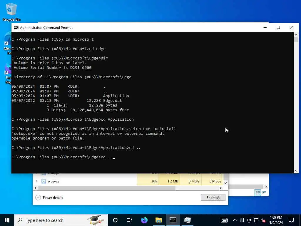The width and height of the screenshot is (301, 226).
Task: Show hidden system tray icons
Action: tap(235, 220)
